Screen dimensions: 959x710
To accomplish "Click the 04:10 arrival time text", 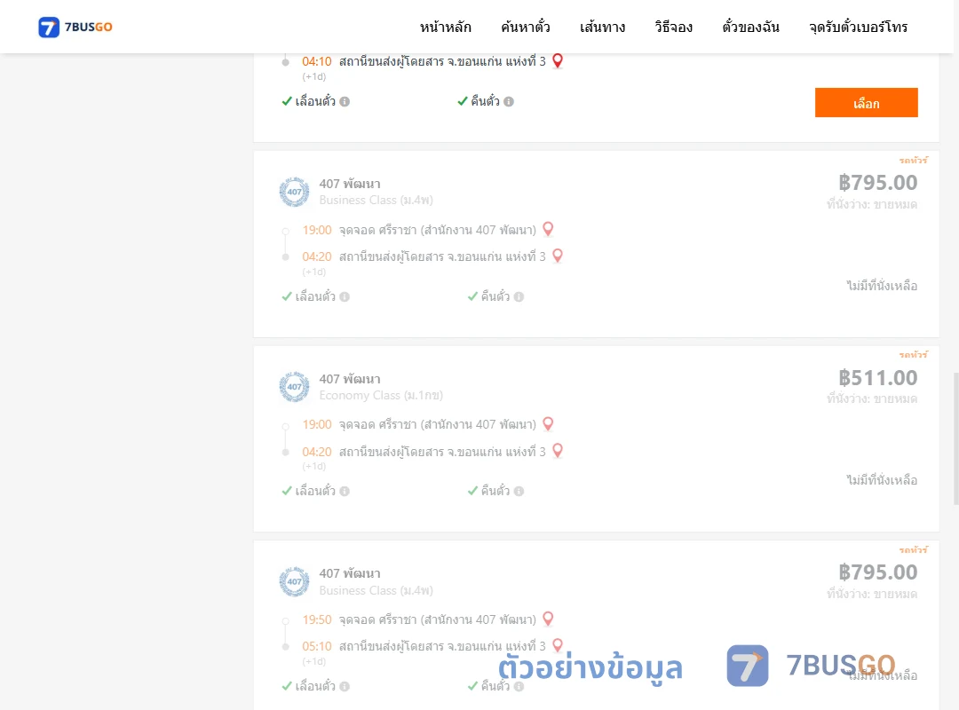I will coord(317,61).
